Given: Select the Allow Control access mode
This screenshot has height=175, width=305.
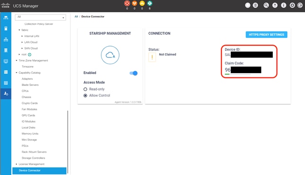Looking at the screenshot, I should click(85, 96).
